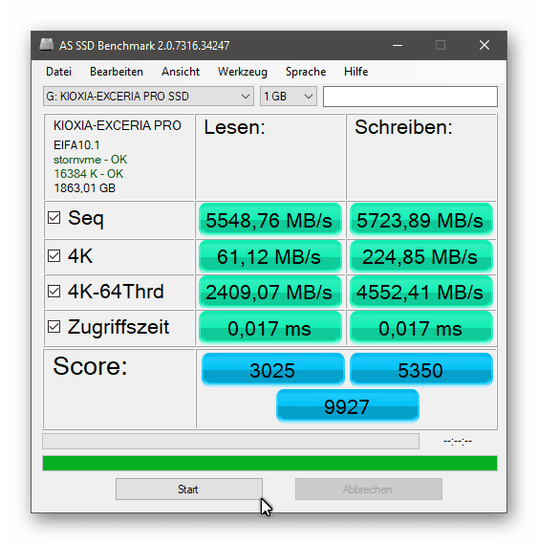Uncheck the Zugriffszeit test checkbox
The height and width of the screenshot is (544, 538).
[54, 327]
